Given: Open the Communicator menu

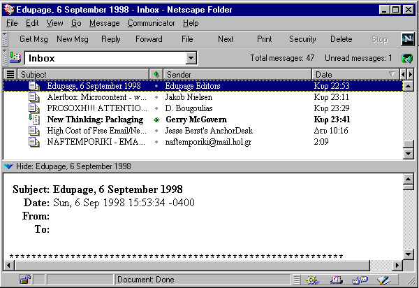Looking at the screenshot, I should (x=152, y=23).
